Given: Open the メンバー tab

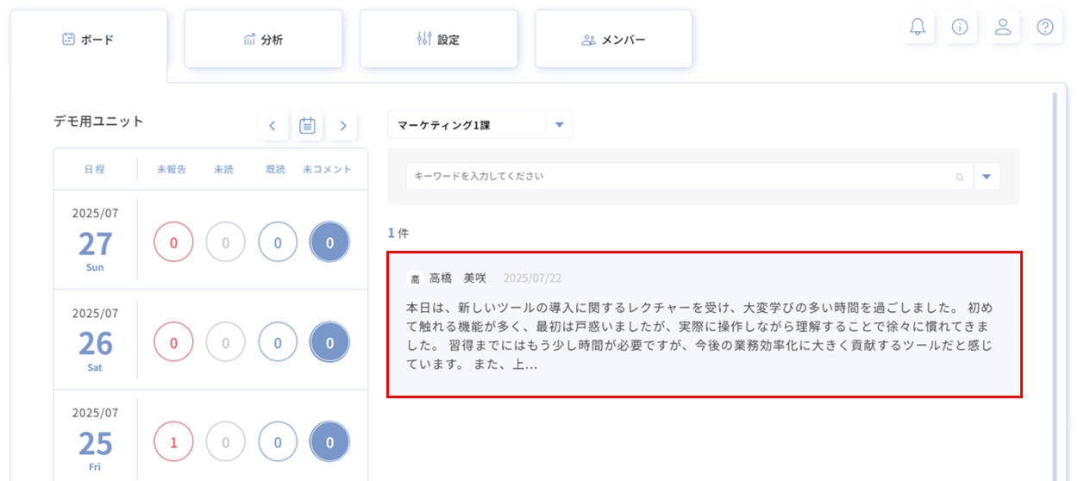Looking at the screenshot, I should pyautogui.click(x=613, y=40).
